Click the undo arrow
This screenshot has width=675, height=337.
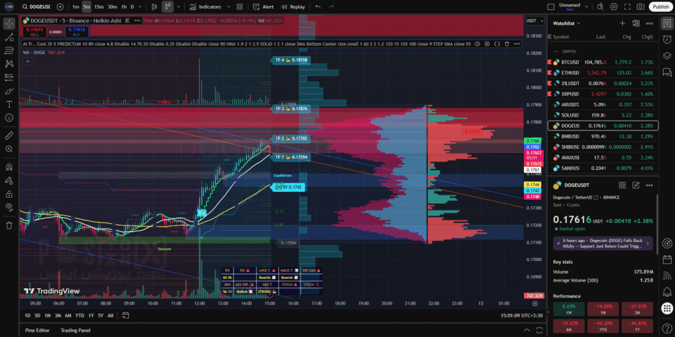318,7
